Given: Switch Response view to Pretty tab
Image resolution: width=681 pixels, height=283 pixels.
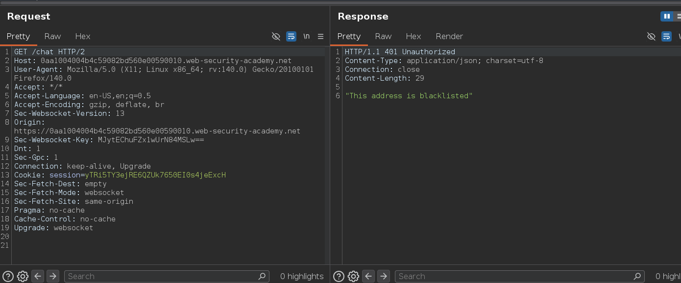Looking at the screenshot, I should [349, 36].
